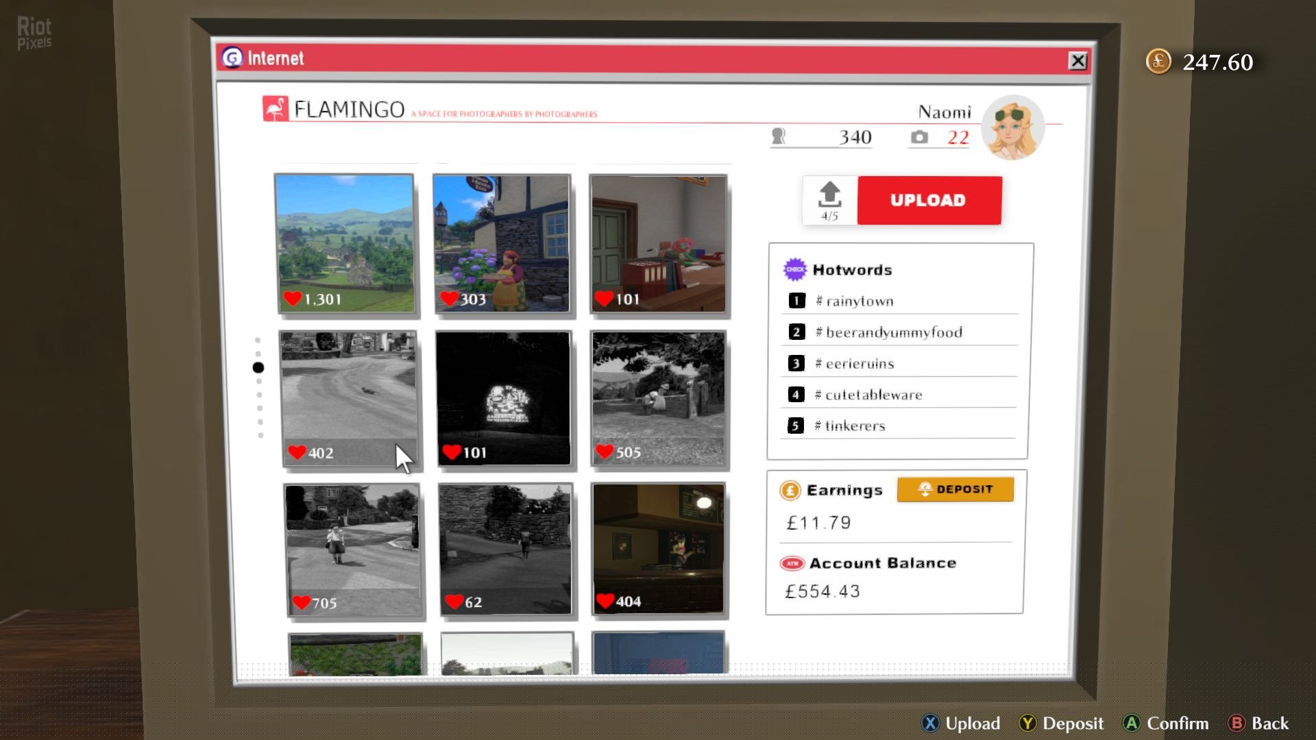Open the flower lady photo with 303 likes
Viewport: 1316px width, 740px height.
502,244
